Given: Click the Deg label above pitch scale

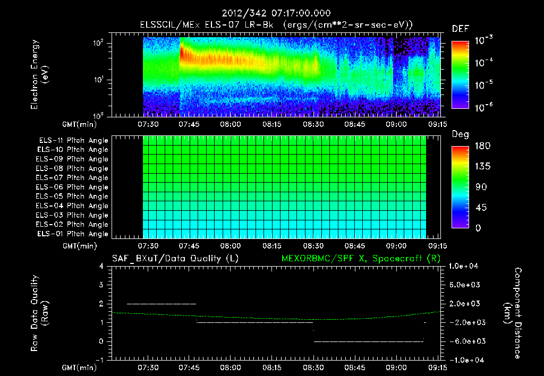Looking at the screenshot, I should pyautogui.click(x=461, y=134).
